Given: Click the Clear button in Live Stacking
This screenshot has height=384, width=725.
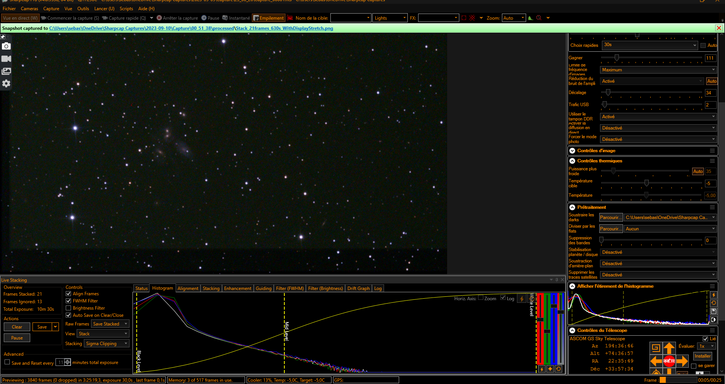Looking at the screenshot, I should pos(17,327).
